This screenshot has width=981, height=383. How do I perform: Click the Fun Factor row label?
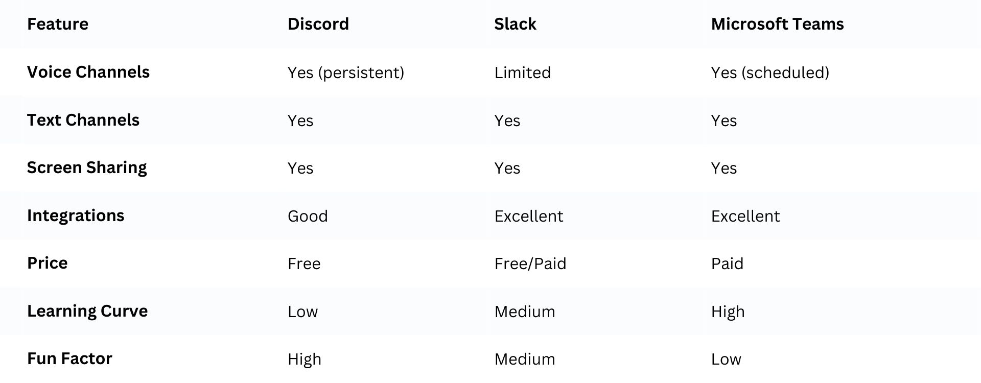pyautogui.click(x=69, y=358)
